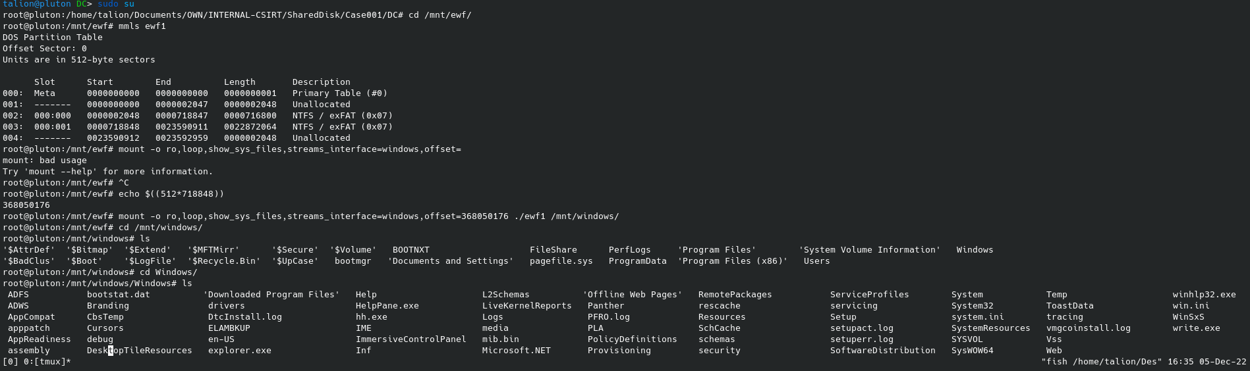Click the $Recycle.Bin entry
Viewport: 1250px width, 371px height.
pos(223,261)
